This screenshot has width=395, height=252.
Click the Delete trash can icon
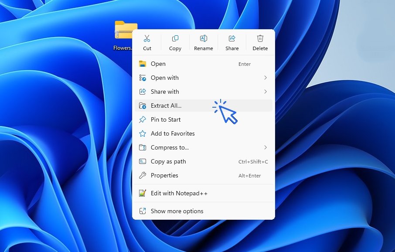tap(260, 39)
